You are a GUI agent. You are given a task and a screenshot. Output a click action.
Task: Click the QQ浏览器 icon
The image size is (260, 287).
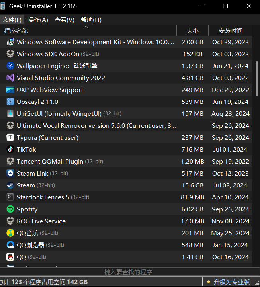[x=10, y=245]
